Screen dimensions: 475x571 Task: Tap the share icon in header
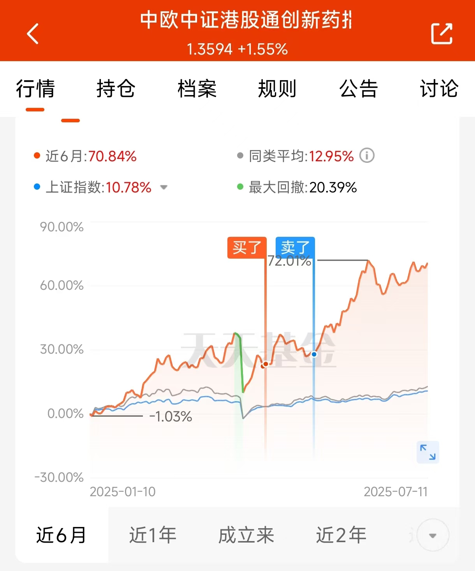[x=442, y=33]
